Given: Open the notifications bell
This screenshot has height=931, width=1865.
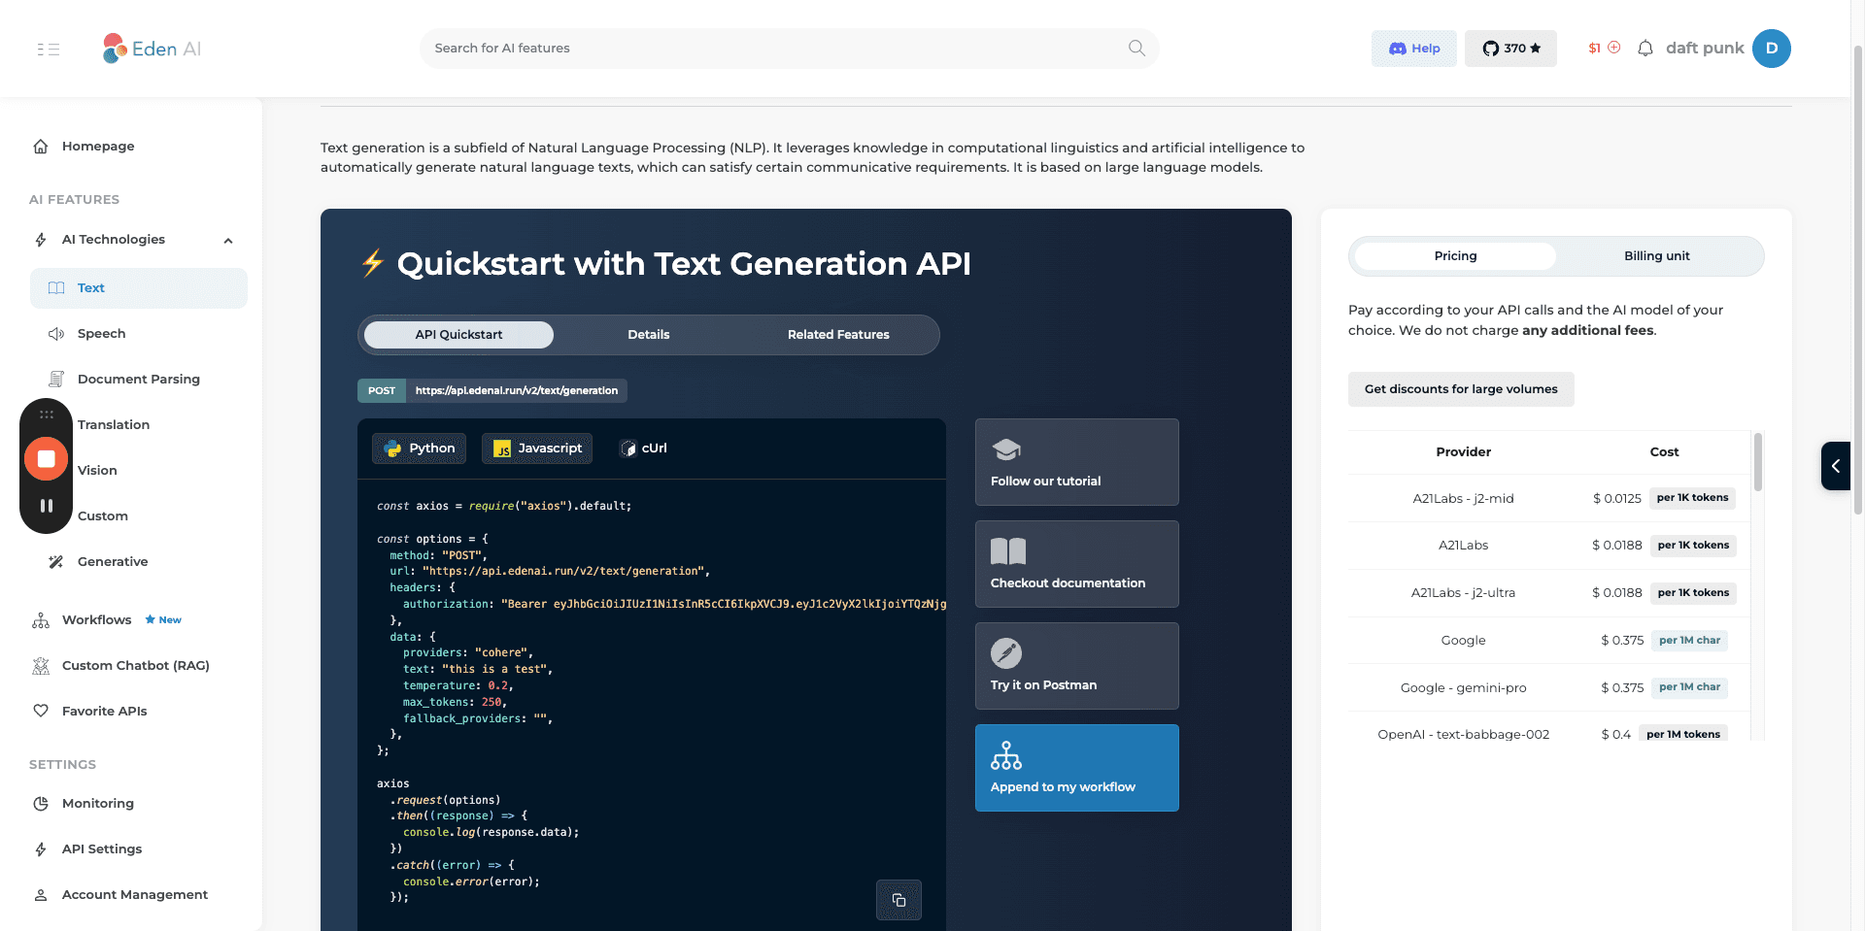Looking at the screenshot, I should click(x=1645, y=49).
